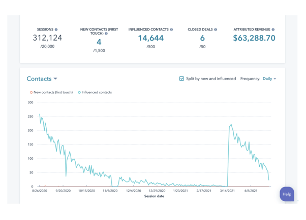
Task: Click info icon beside NEW CONTACTS (FIRST TOUCH)
Action: coord(106,33)
